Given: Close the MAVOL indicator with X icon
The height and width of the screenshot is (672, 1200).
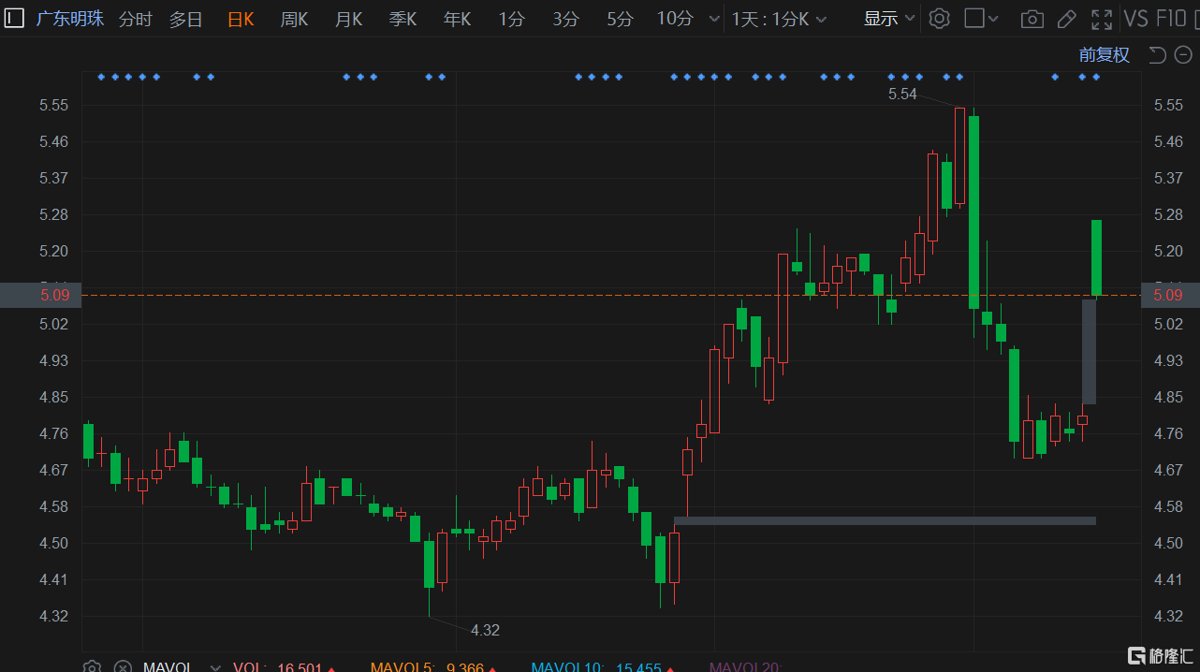Looking at the screenshot, I should coord(123,667).
